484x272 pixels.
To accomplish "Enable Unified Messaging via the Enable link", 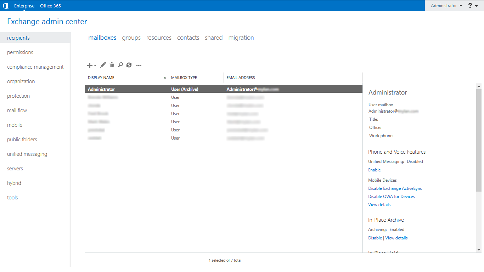I will (x=374, y=170).
